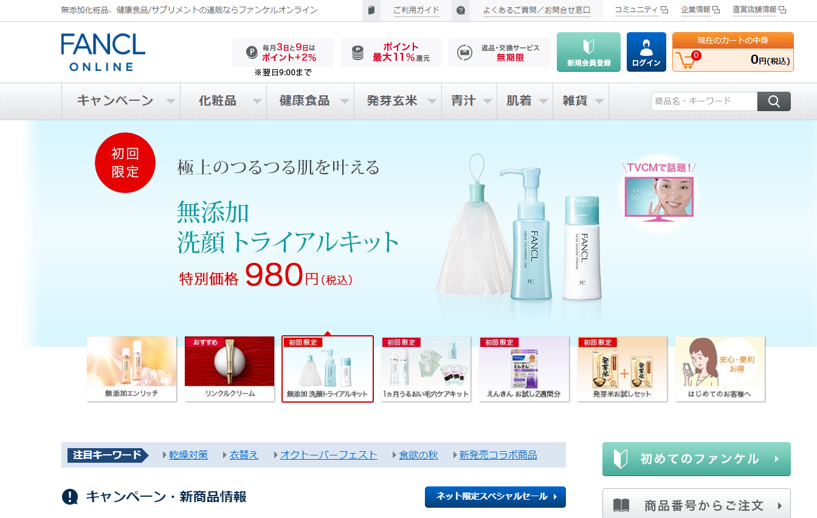817x518 pixels.
Task: Click the 衣替え keyword link
Action: tap(244, 455)
